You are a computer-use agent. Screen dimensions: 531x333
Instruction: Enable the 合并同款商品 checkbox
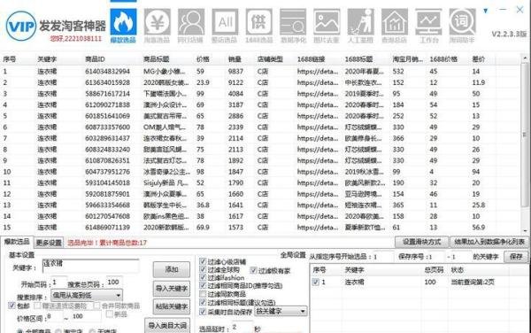coord(96,306)
